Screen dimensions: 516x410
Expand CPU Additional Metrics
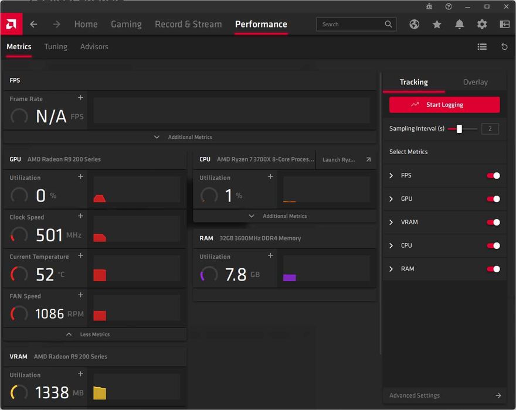coord(284,216)
